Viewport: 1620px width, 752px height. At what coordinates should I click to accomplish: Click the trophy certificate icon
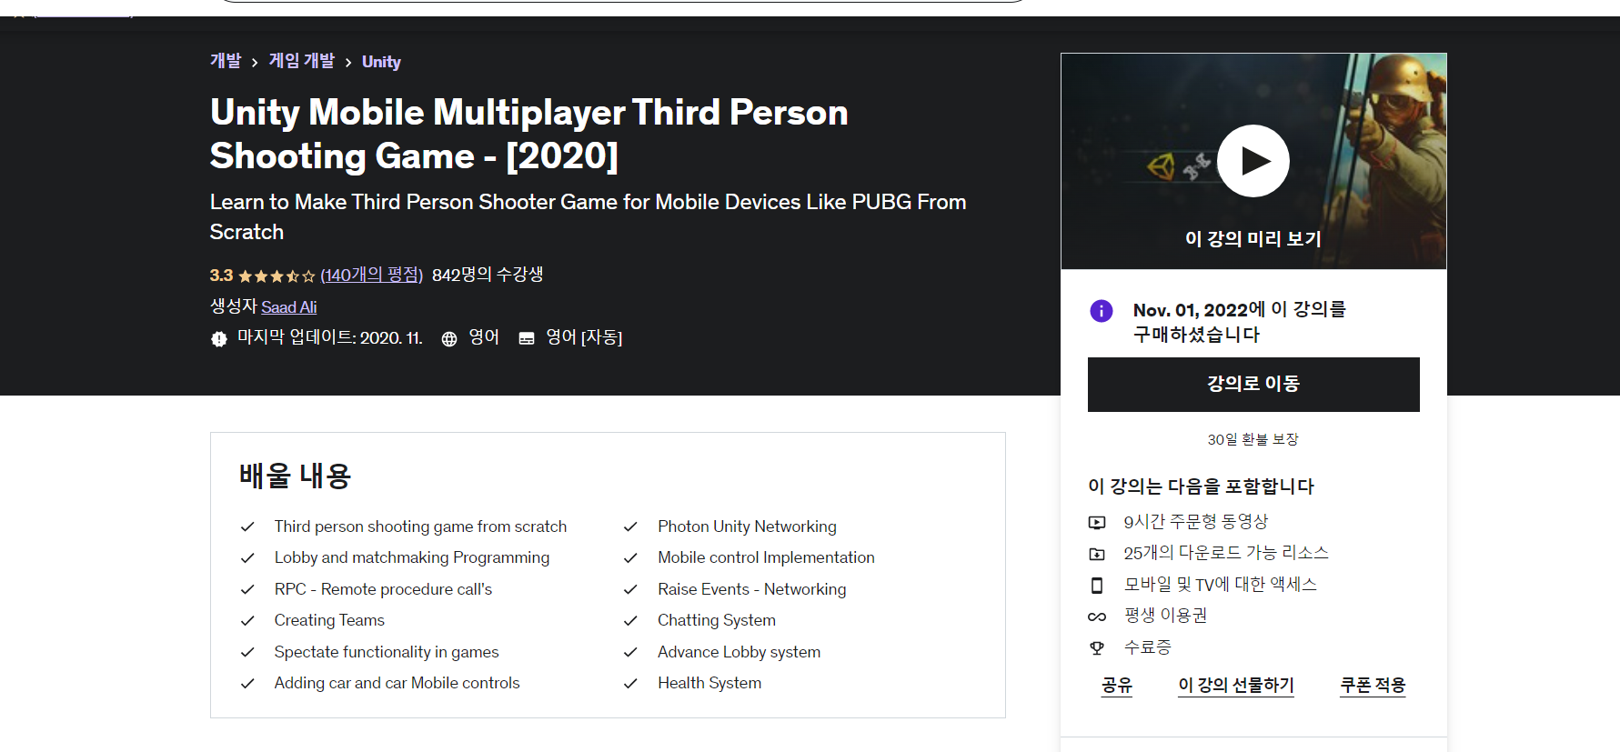pyautogui.click(x=1097, y=648)
